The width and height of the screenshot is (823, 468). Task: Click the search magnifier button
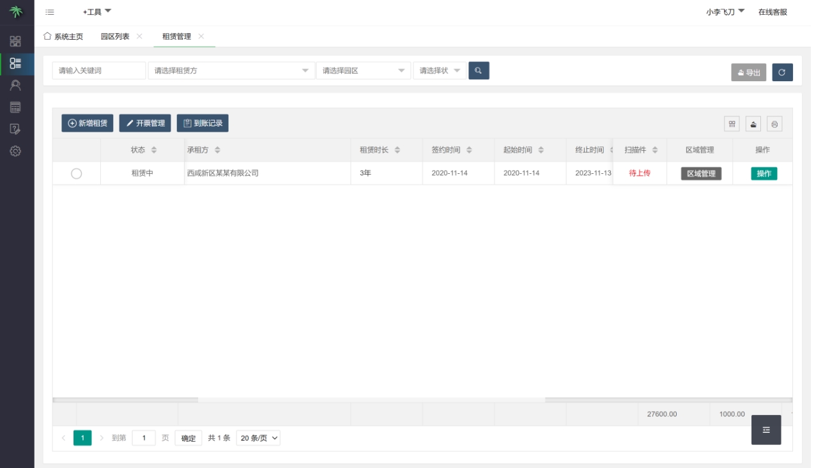click(479, 70)
